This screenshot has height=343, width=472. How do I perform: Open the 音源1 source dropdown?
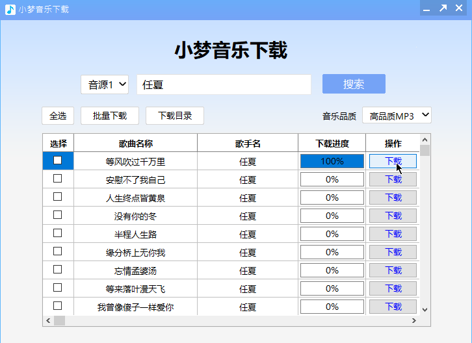pyautogui.click(x=105, y=84)
